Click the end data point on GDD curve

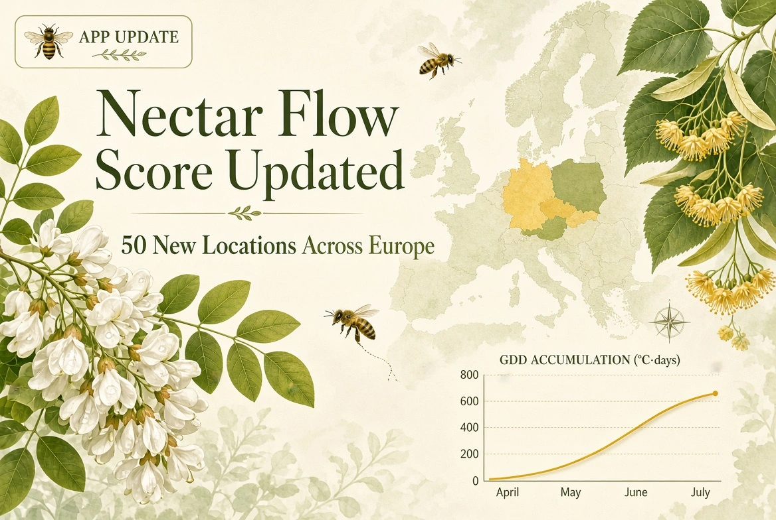[x=715, y=393]
